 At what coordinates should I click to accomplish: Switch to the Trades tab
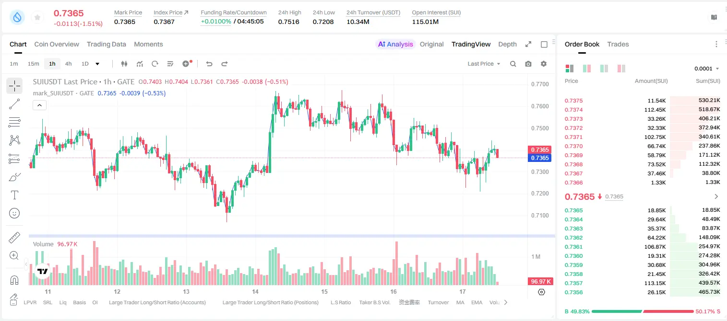[618, 44]
